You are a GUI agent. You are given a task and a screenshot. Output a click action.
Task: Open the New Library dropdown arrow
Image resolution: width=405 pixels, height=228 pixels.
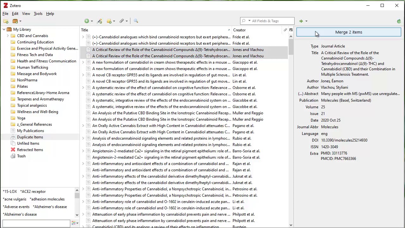(x=20, y=21)
